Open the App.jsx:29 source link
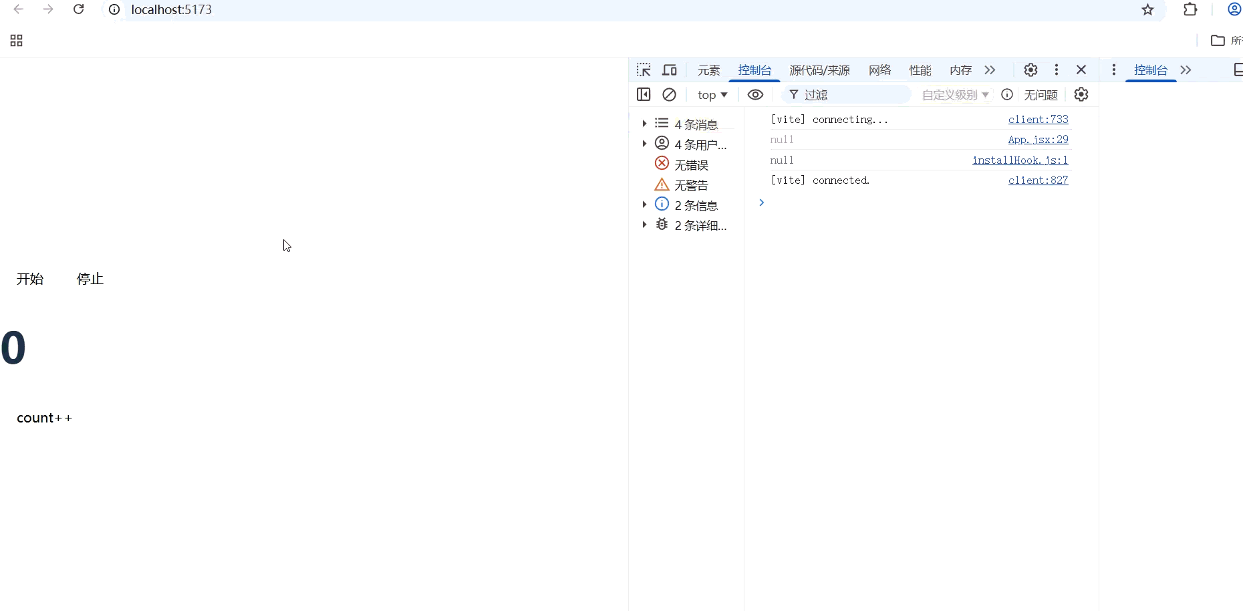The image size is (1243, 611). [x=1039, y=139]
